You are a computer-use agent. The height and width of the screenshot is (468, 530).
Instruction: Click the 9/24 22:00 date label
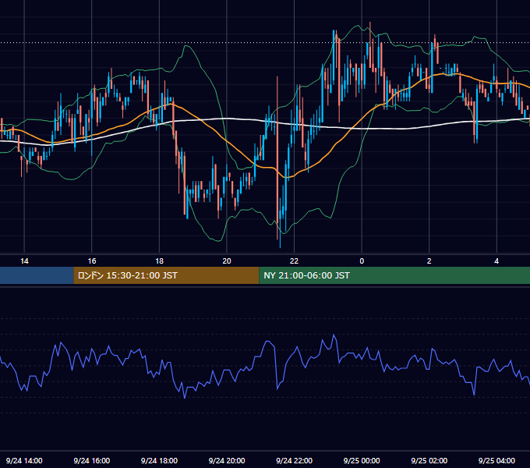coord(294,460)
